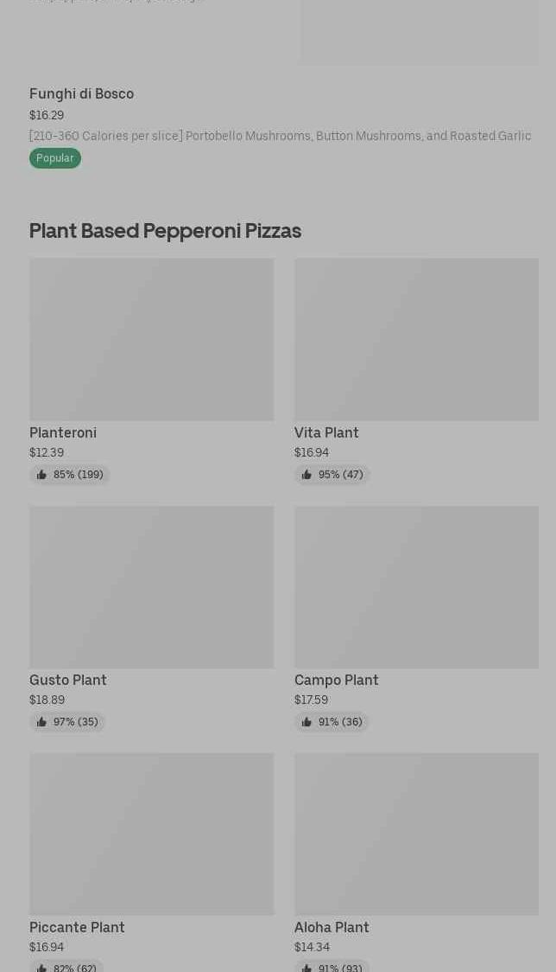This screenshot has width=556, height=972.
Task: Choose the Gusto Plant name link
Action: tap(68, 680)
